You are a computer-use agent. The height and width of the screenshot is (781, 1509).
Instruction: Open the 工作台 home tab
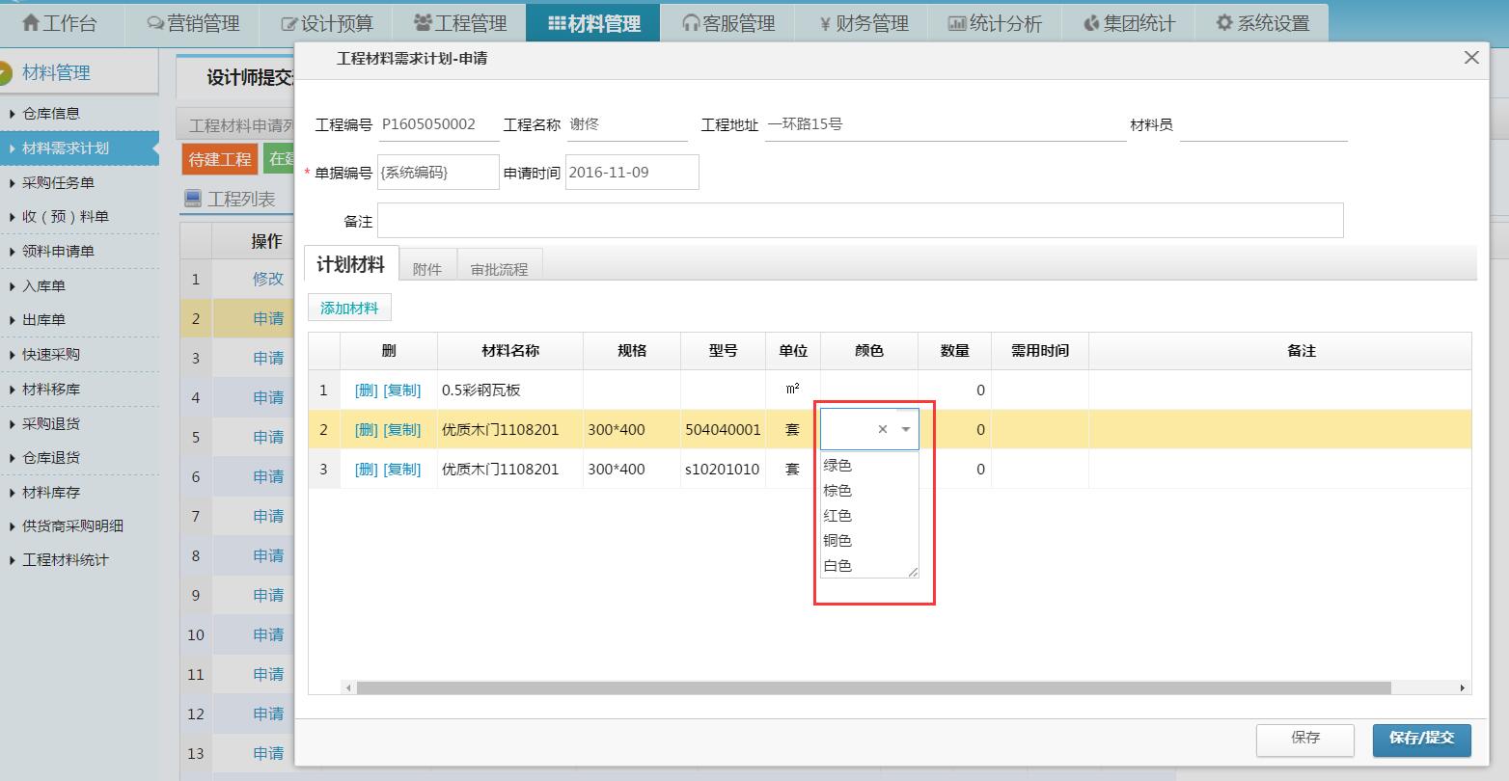(59, 23)
